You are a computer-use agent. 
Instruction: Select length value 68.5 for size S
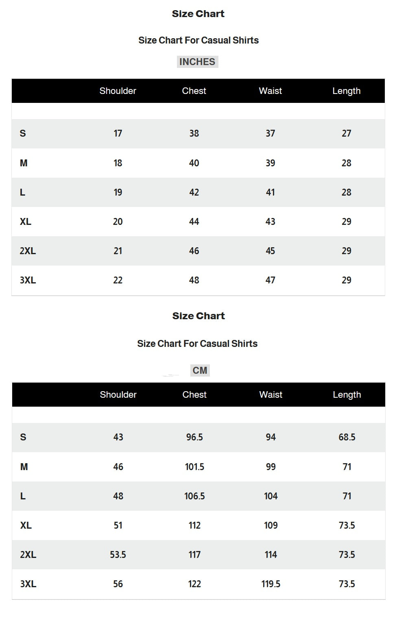click(x=347, y=437)
